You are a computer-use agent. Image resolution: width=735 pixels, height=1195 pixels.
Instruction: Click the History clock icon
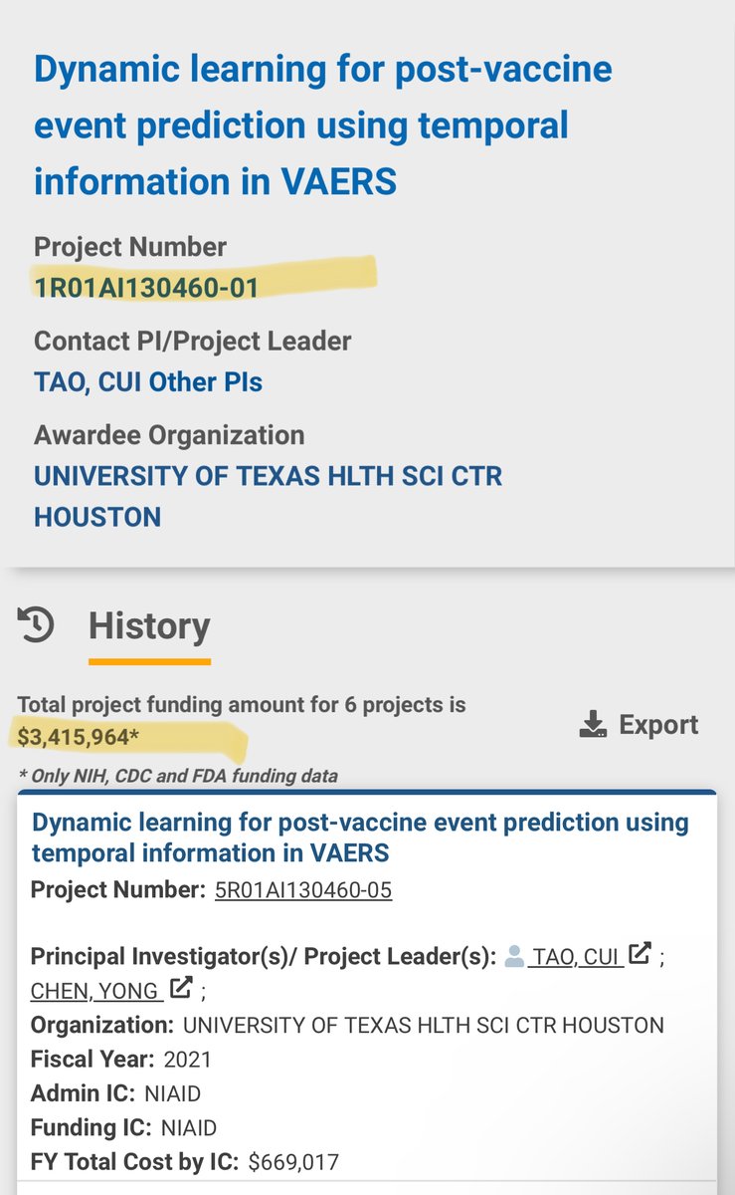36,625
